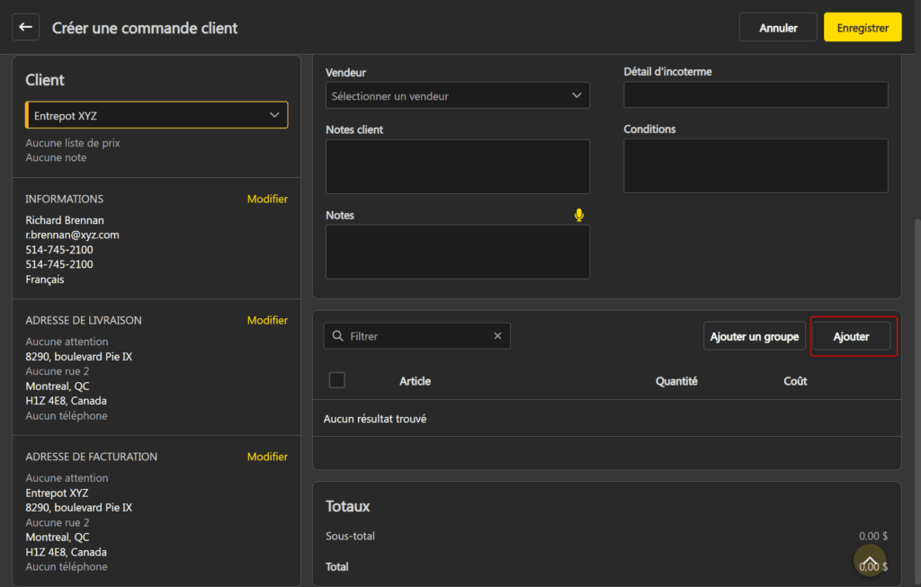Click the Ajouter button
Image resolution: width=921 pixels, height=587 pixels.
coord(851,336)
